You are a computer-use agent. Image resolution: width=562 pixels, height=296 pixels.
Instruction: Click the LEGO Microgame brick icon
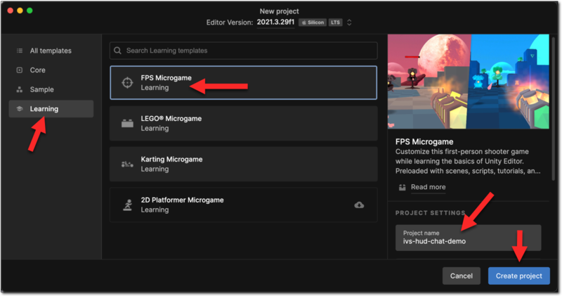[x=127, y=124]
